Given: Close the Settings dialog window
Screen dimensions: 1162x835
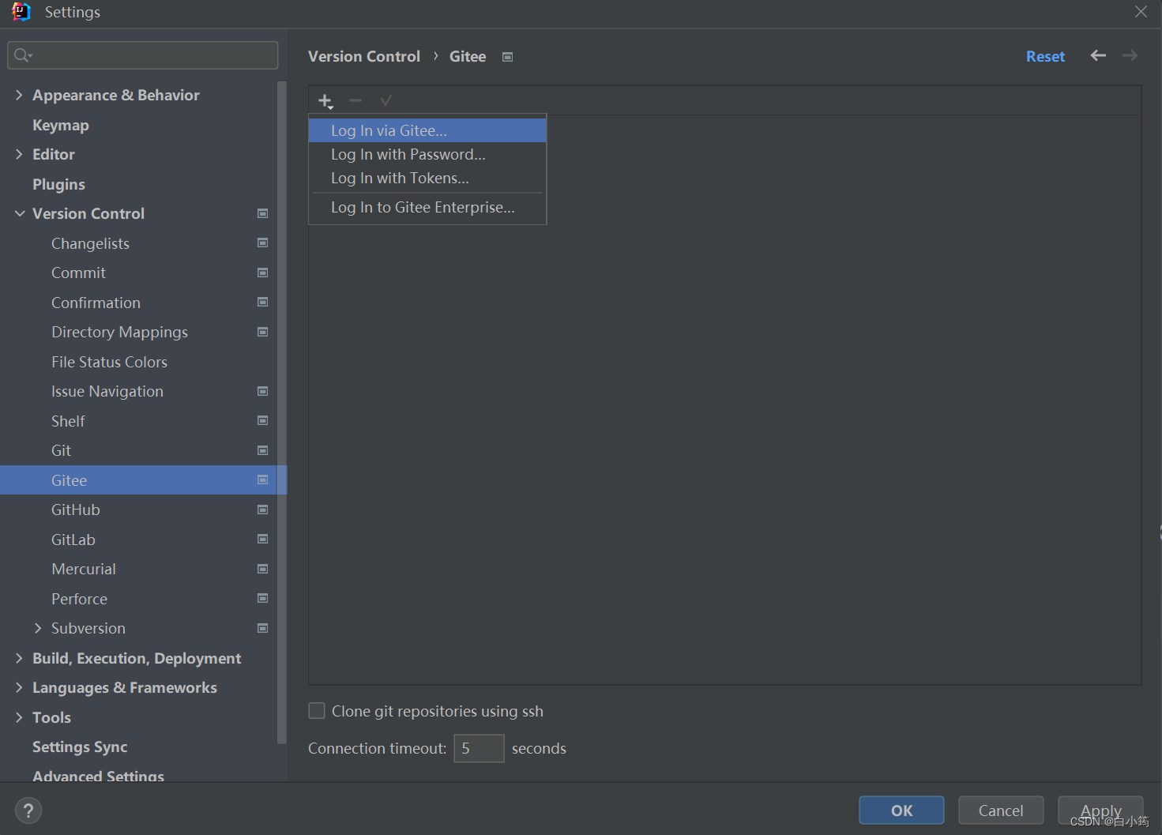Looking at the screenshot, I should pyautogui.click(x=1141, y=12).
